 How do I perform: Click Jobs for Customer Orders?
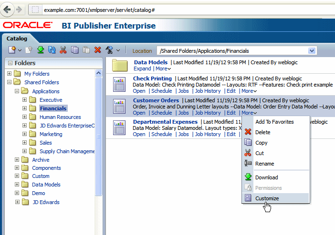tap(184, 113)
